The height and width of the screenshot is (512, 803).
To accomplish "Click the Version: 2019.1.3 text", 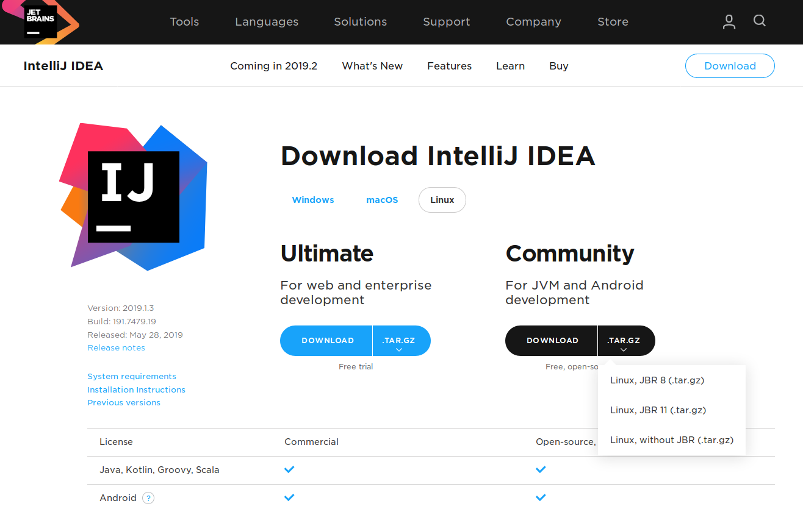I will [121, 308].
